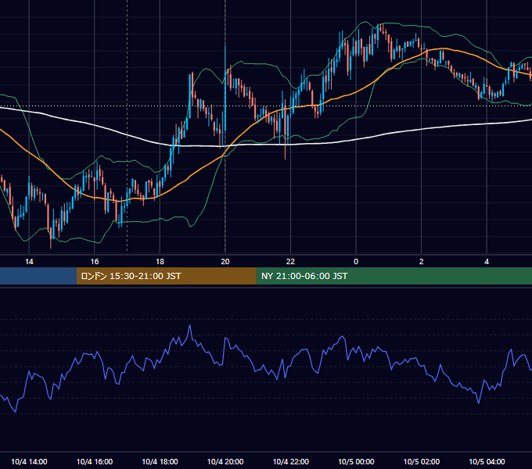This screenshot has height=469, width=532.
Task: Click the 10/4 22:00 indicator axis label
Action: (291, 461)
